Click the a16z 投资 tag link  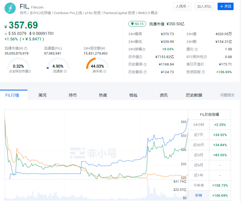pos(93,13)
